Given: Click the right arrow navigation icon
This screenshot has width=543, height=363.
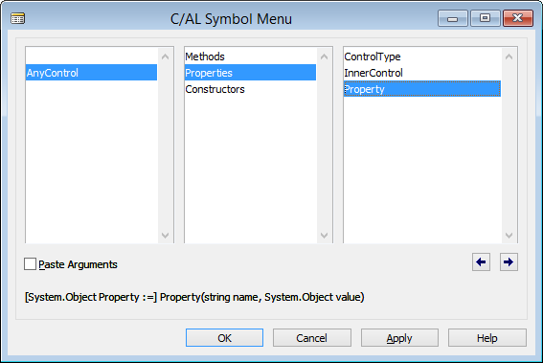Looking at the screenshot, I should tap(509, 262).
